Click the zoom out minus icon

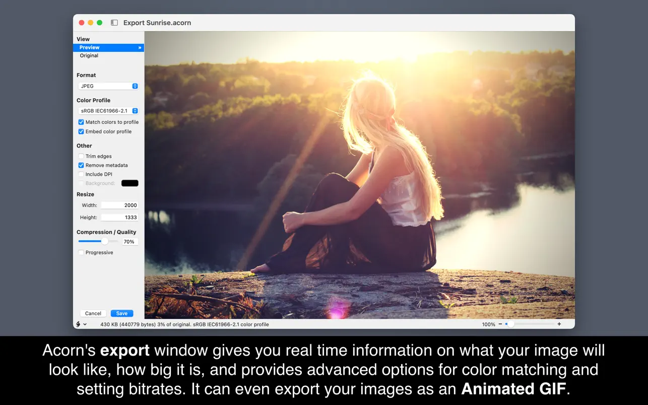tap(500, 324)
